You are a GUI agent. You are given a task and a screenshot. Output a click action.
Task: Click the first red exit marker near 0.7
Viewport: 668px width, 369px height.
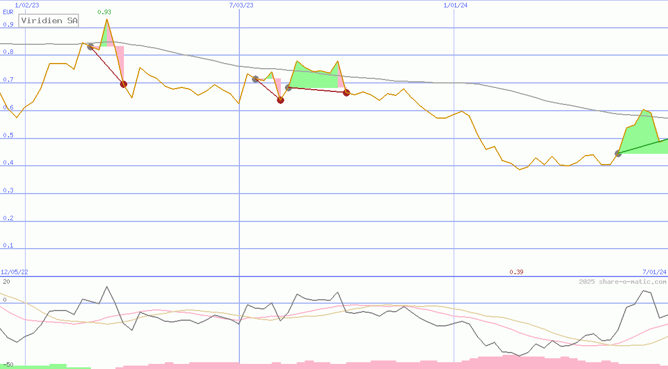tap(123, 84)
